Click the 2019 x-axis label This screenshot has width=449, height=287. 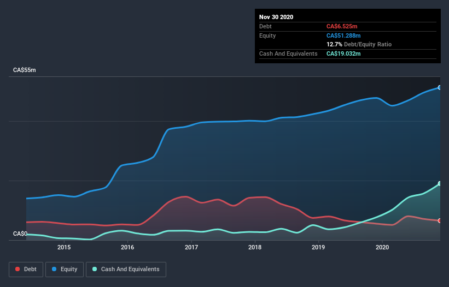pos(318,247)
